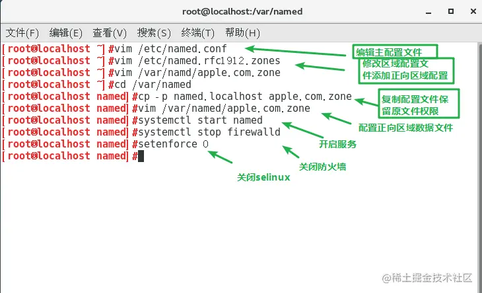The height and width of the screenshot is (293, 482).
Task: Open the 搜索(S) menu
Action: coord(154,32)
